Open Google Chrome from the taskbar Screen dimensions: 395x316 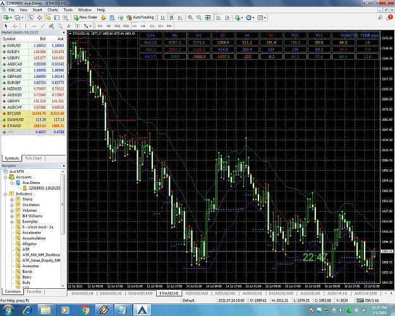click(x=85, y=310)
